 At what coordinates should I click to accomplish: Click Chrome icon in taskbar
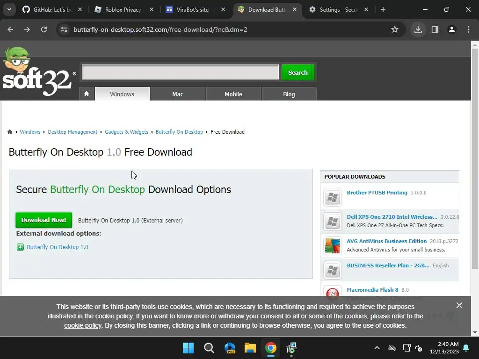tap(271, 348)
